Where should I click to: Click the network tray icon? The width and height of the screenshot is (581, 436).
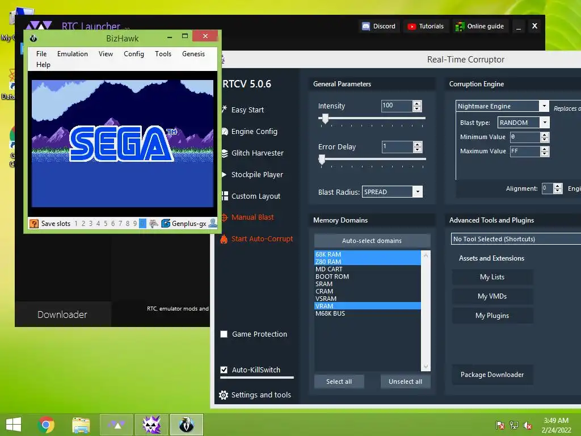tap(514, 425)
